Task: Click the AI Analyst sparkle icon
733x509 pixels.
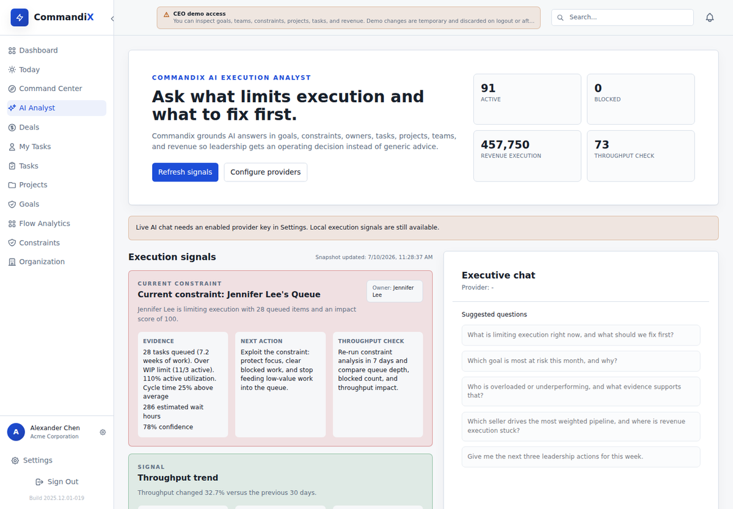Action: point(12,108)
